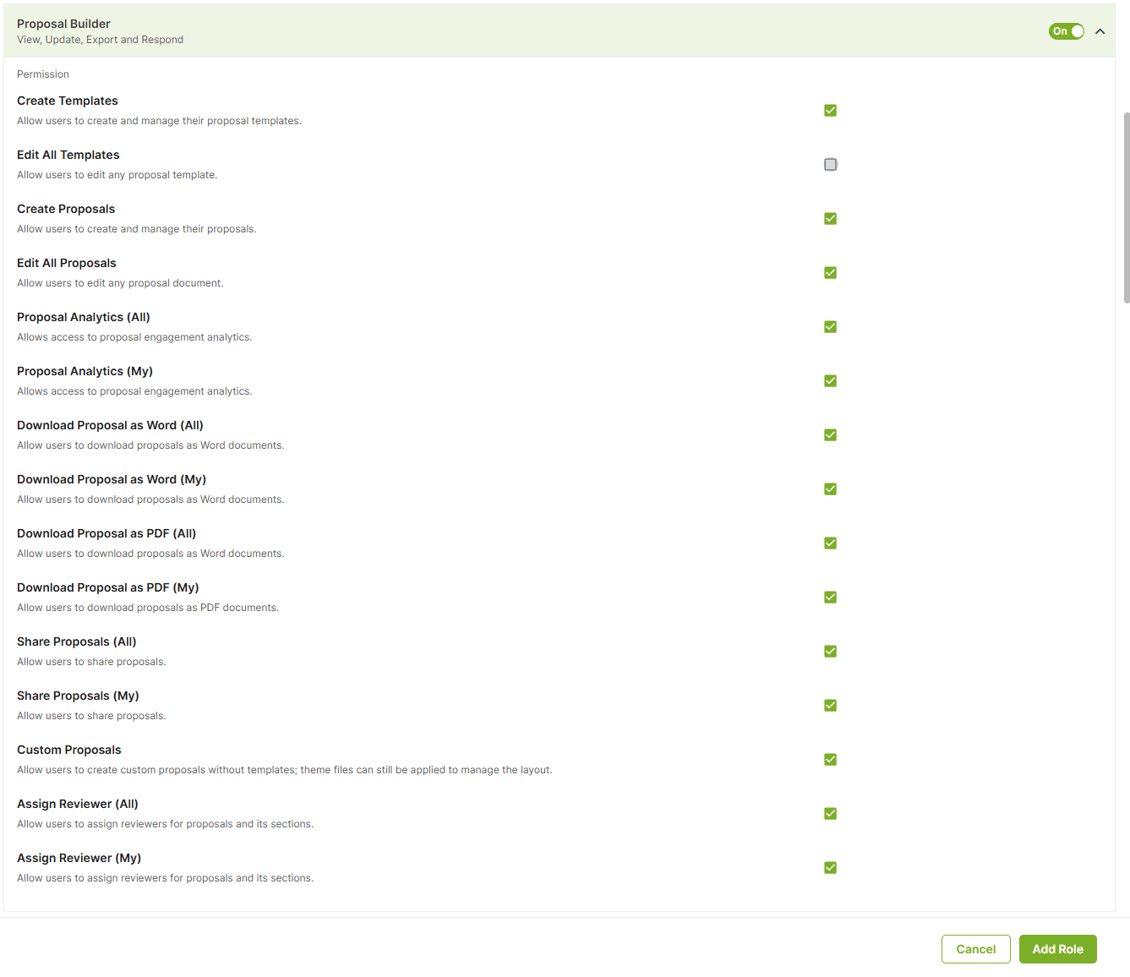Toggle the Proposal Builder On switch
Screen dimensions: 1130x977
click(1066, 31)
